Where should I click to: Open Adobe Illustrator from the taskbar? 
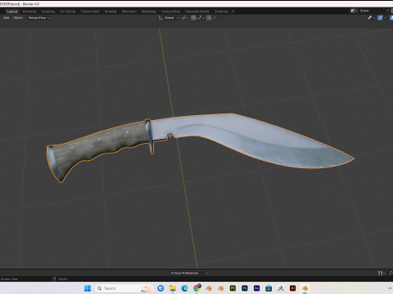point(293,288)
